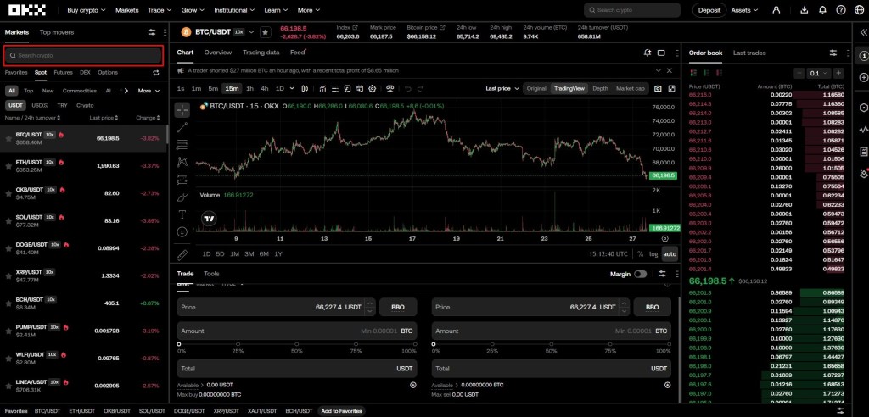Open the More categories dropdown

(x=149, y=91)
